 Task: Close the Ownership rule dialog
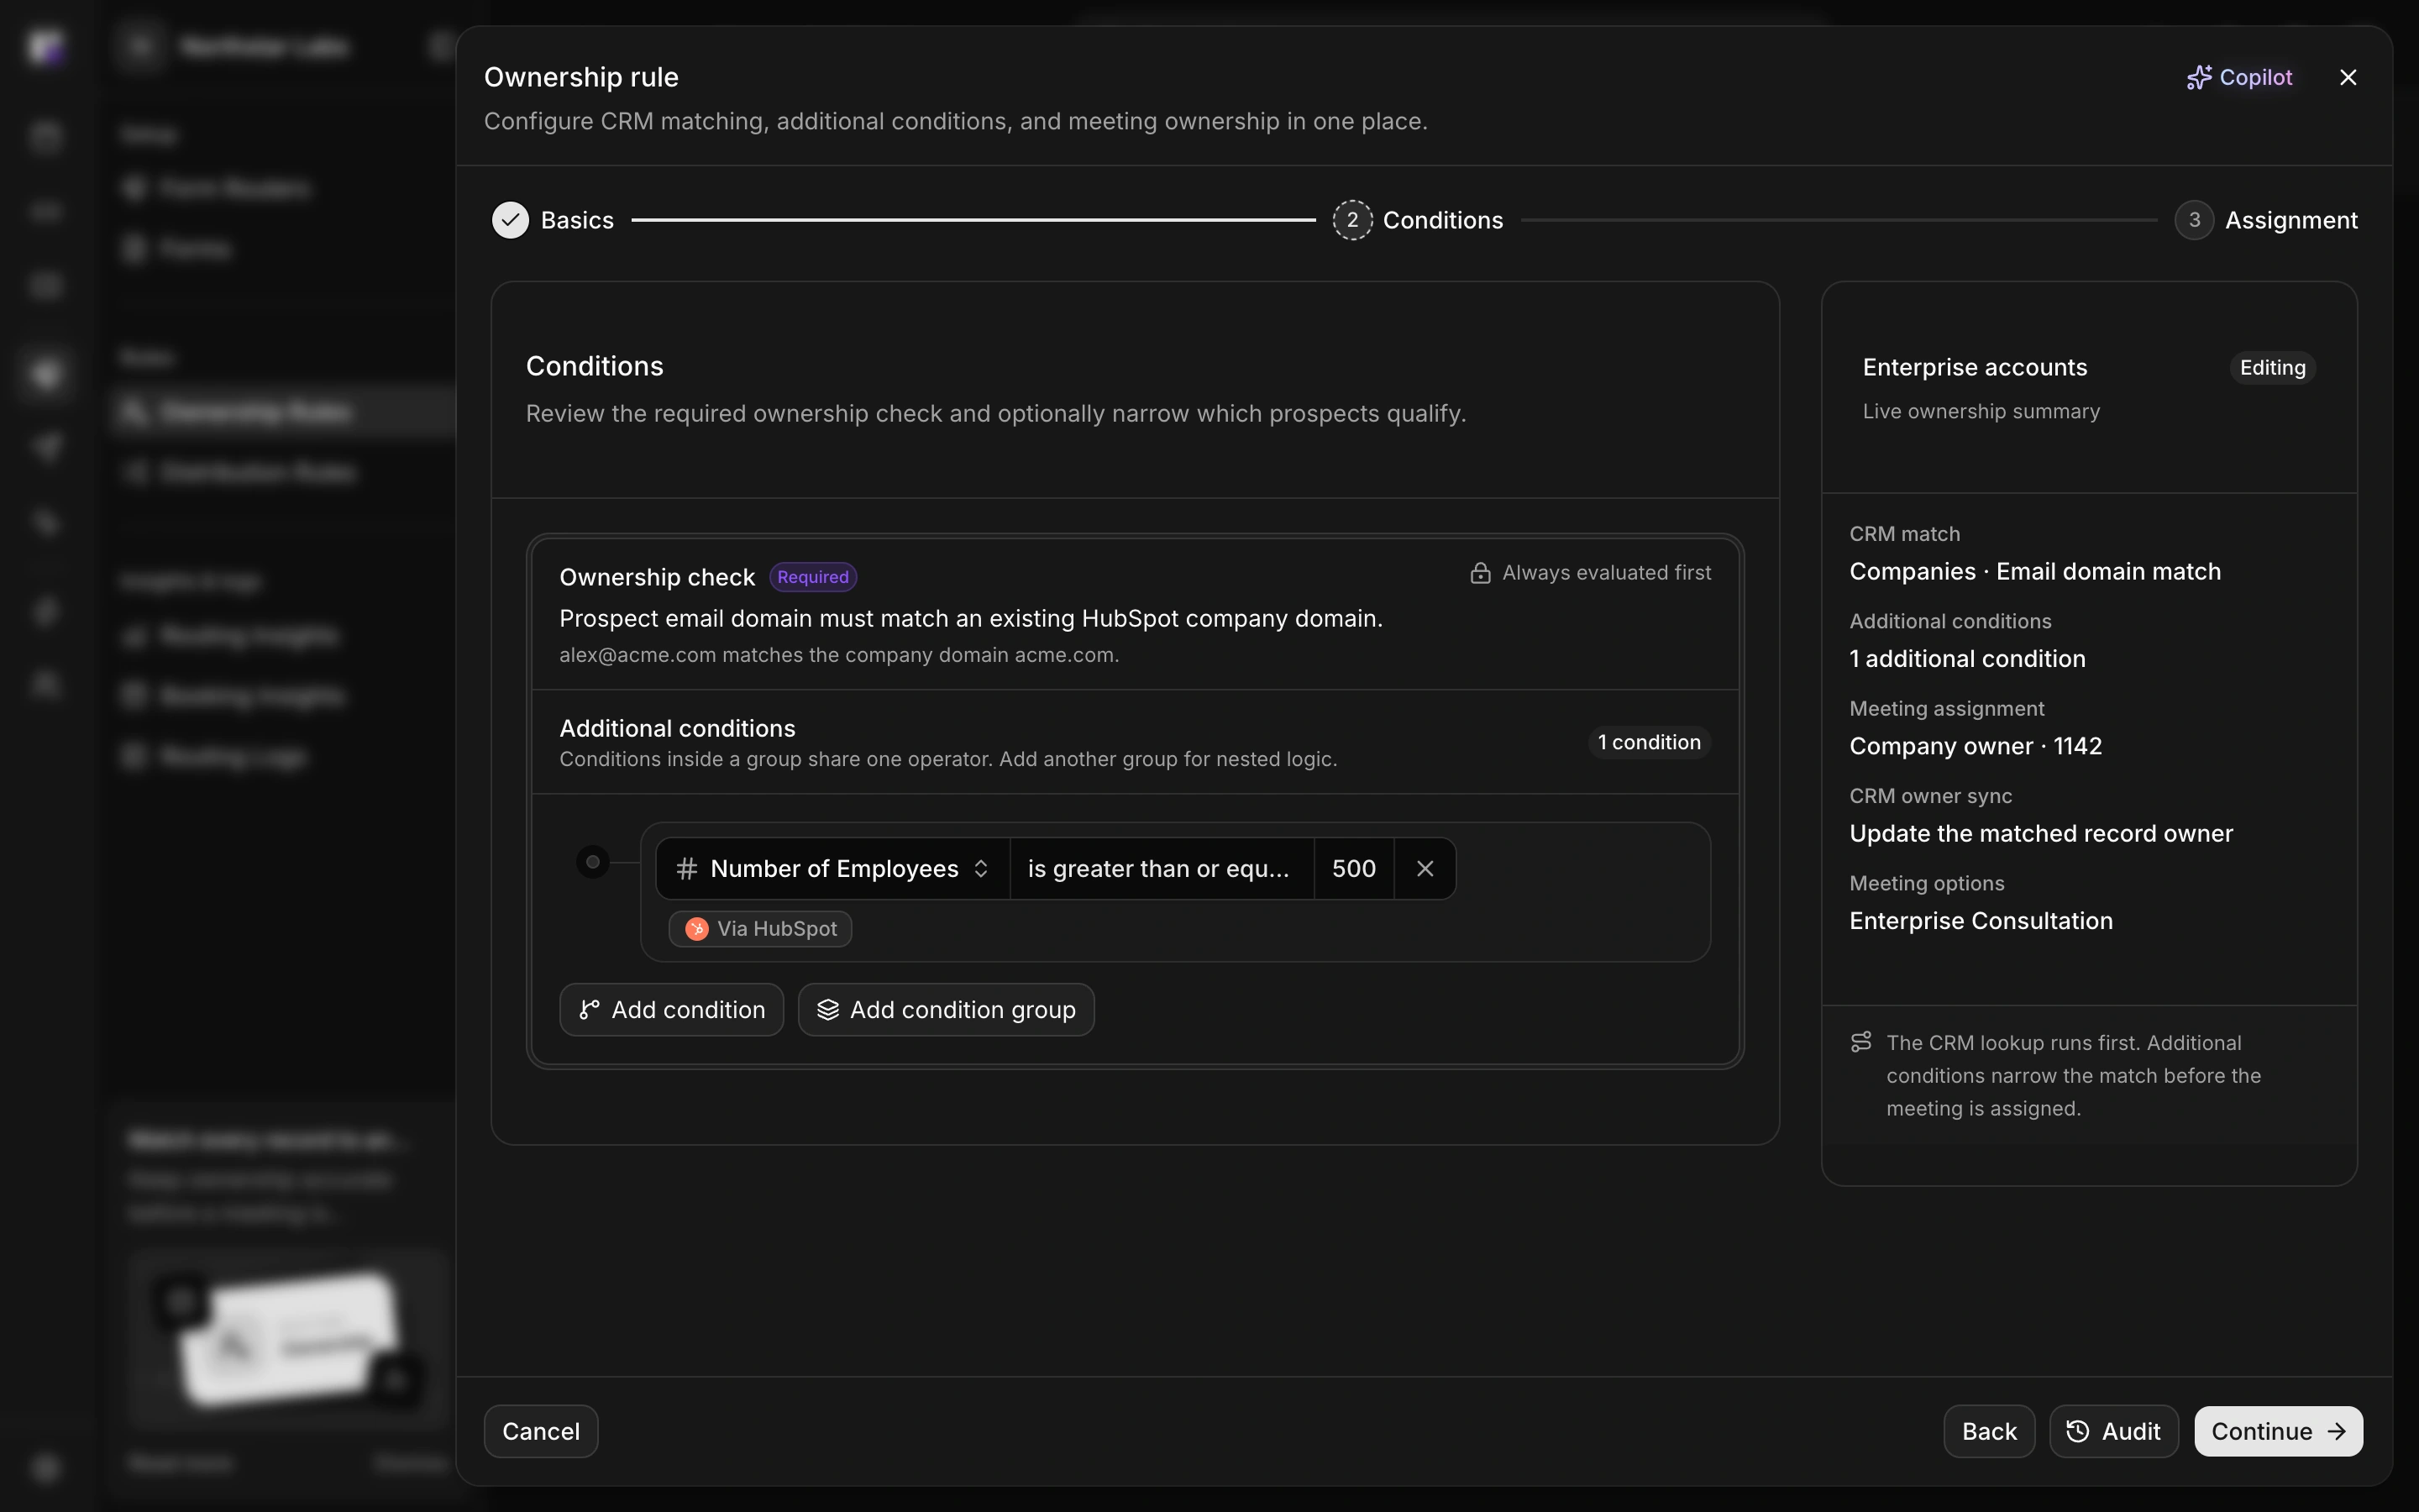pos(2348,77)
